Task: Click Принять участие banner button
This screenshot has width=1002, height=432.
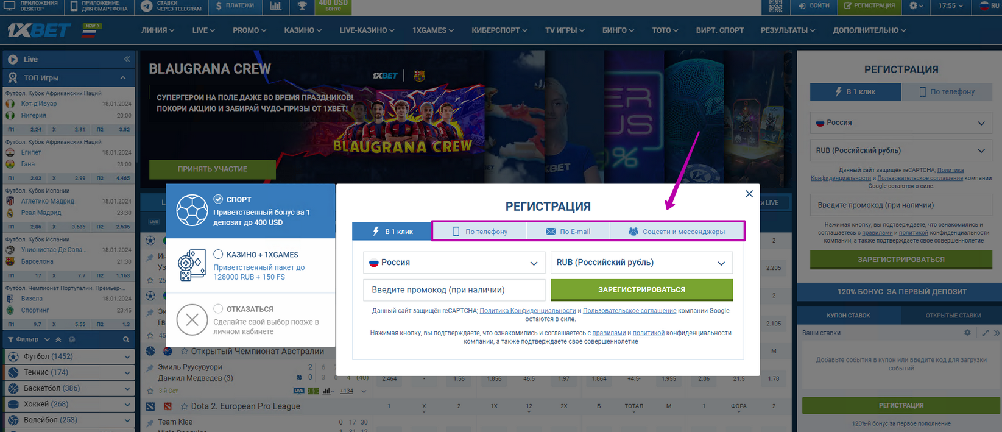Action: [212, 169]
